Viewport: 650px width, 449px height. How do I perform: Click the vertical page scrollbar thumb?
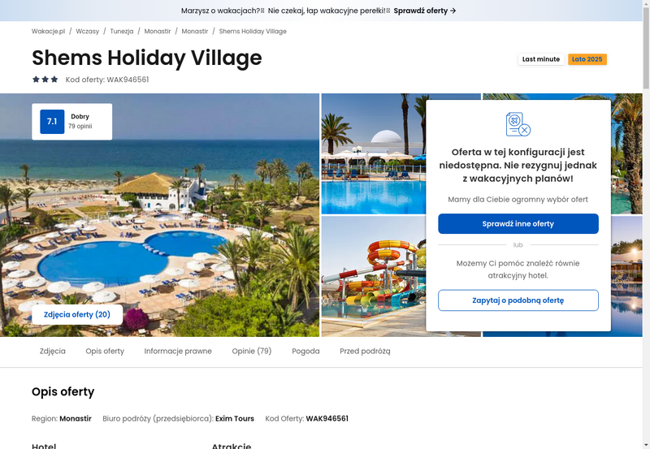pos(646,48)
